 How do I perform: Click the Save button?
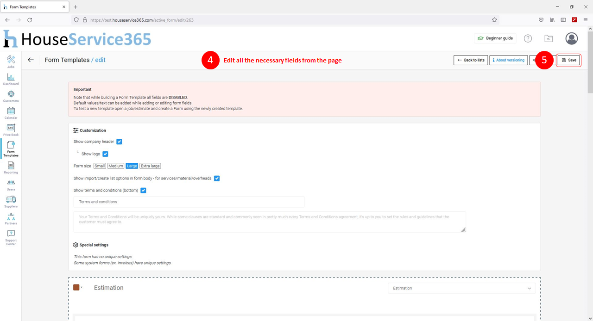pos(568,60)
